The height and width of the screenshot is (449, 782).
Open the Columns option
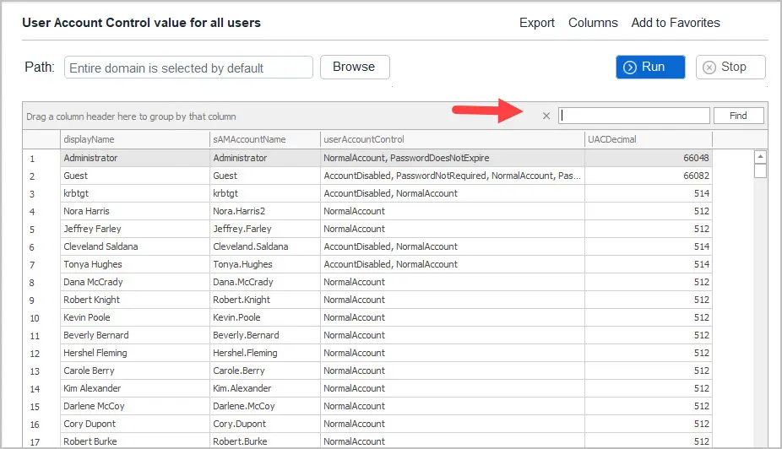[x=593, y=23]
